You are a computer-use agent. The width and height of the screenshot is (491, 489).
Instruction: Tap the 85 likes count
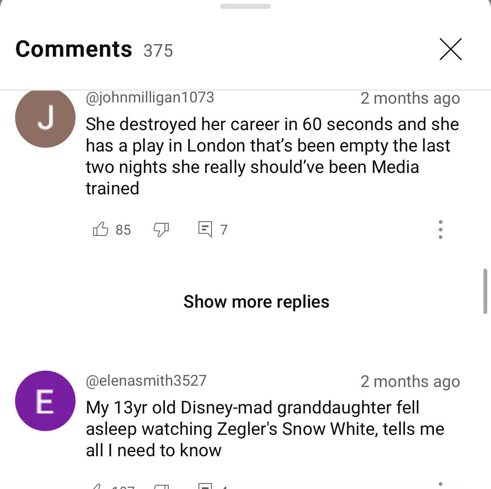coord(123,230)
